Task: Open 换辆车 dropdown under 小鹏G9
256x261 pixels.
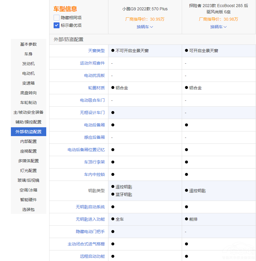Action: [x=145, y=27]
